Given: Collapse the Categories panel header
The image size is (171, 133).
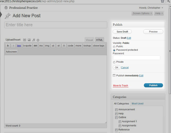Looking at the screenshot, I should click(138, 97).
